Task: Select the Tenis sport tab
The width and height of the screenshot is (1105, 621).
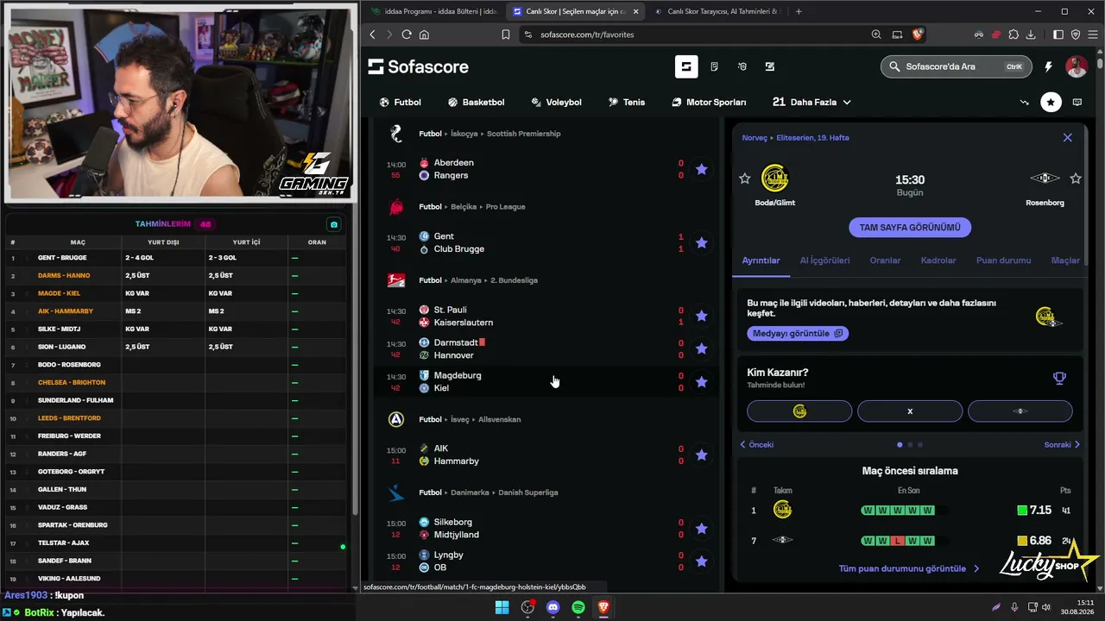Action: [x=626, y=102]
